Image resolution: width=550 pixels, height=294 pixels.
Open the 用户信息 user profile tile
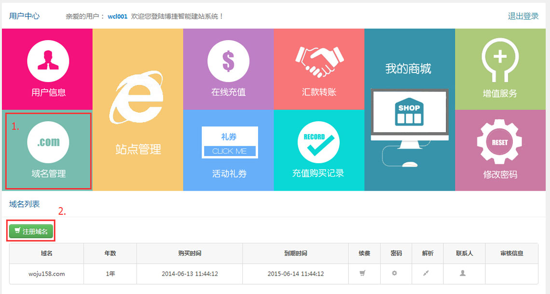(47, 69)
